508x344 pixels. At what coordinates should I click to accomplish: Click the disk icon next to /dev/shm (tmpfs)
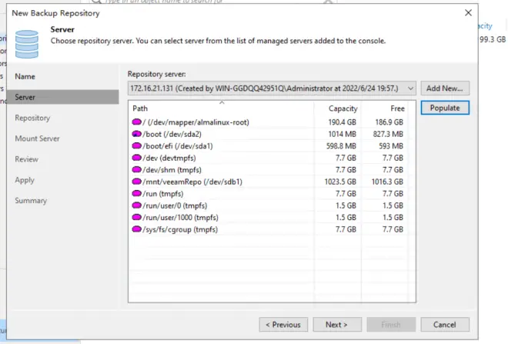137,169
